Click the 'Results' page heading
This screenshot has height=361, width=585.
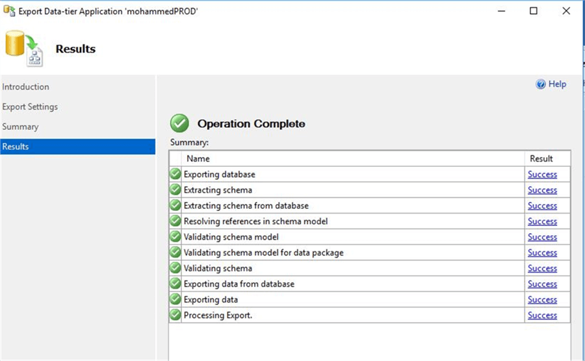pos(75,49)
